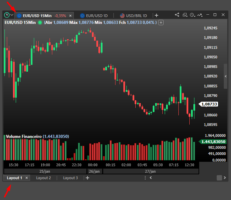Switch to the EUR/USD 1D tab
The width and height of the screenshot is (231, 200).
tap(94, 15)
